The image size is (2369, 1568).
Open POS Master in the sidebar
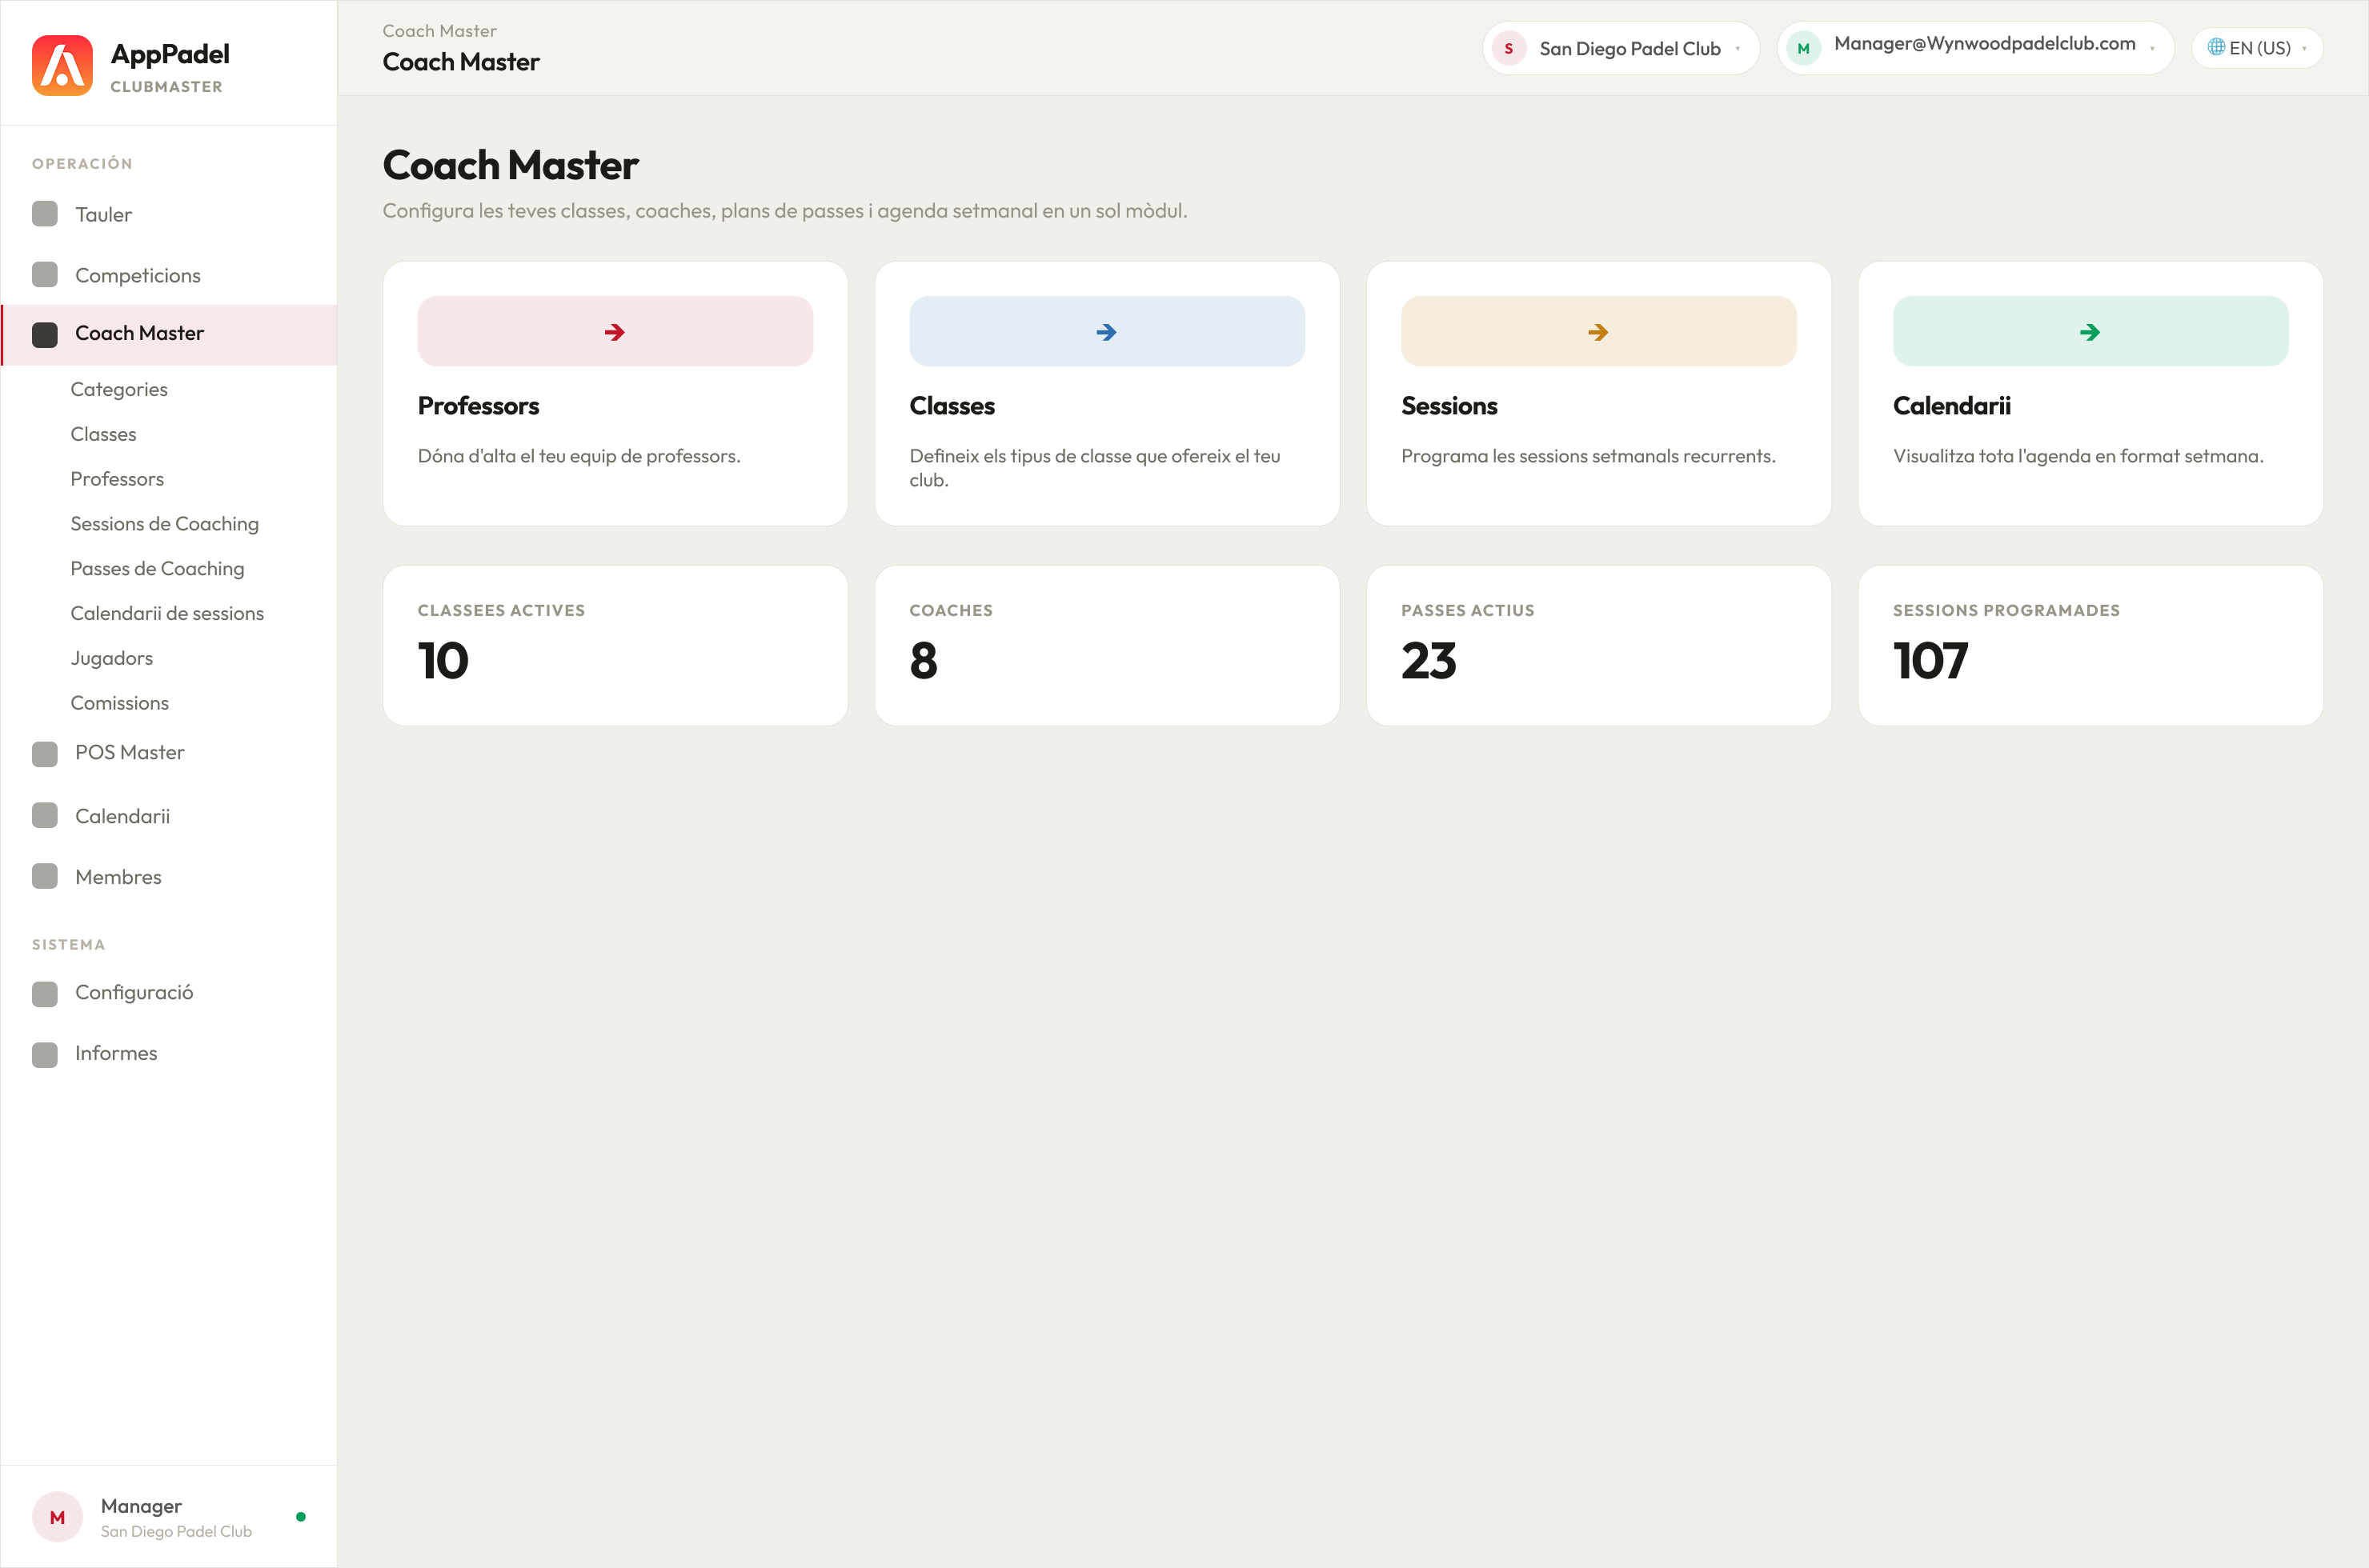point(169,753)
